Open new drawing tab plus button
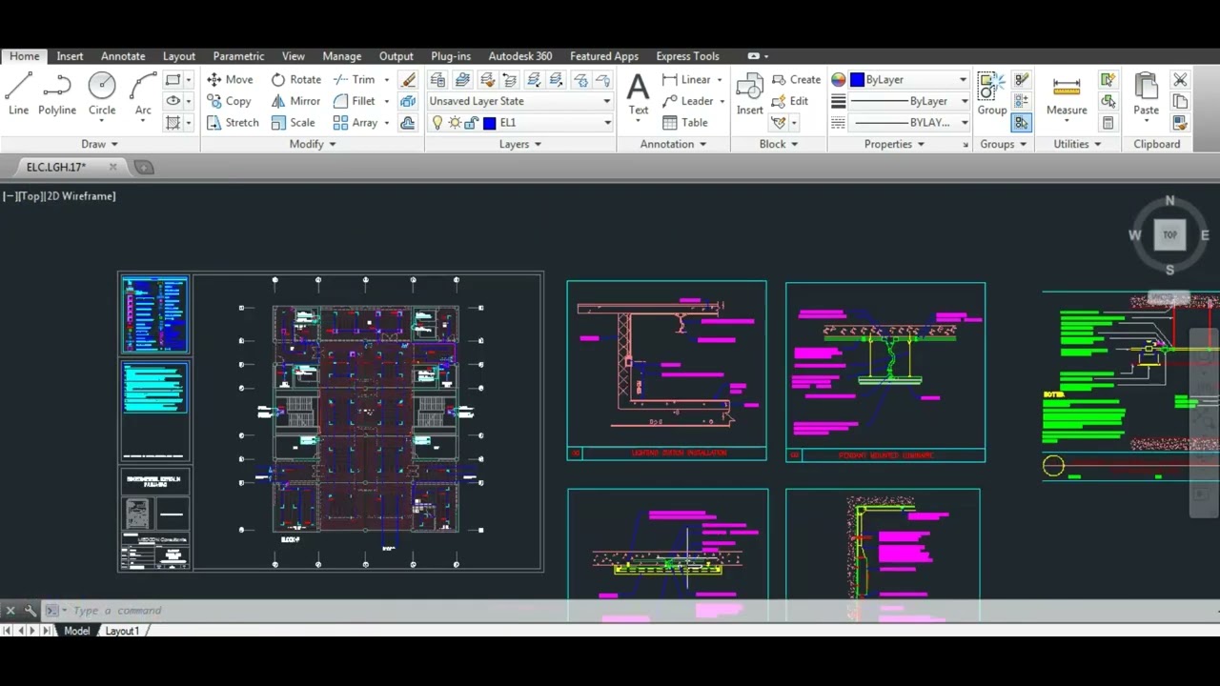Viewport: 1220px width, 686px height. point(144,168)
